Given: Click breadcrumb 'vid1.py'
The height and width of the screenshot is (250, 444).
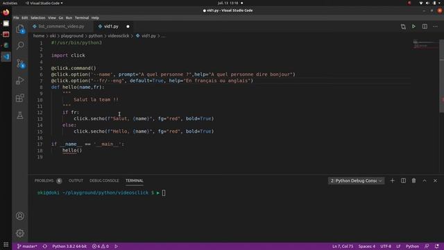Looking at the screenshot, I should click(x=148, y=36).
